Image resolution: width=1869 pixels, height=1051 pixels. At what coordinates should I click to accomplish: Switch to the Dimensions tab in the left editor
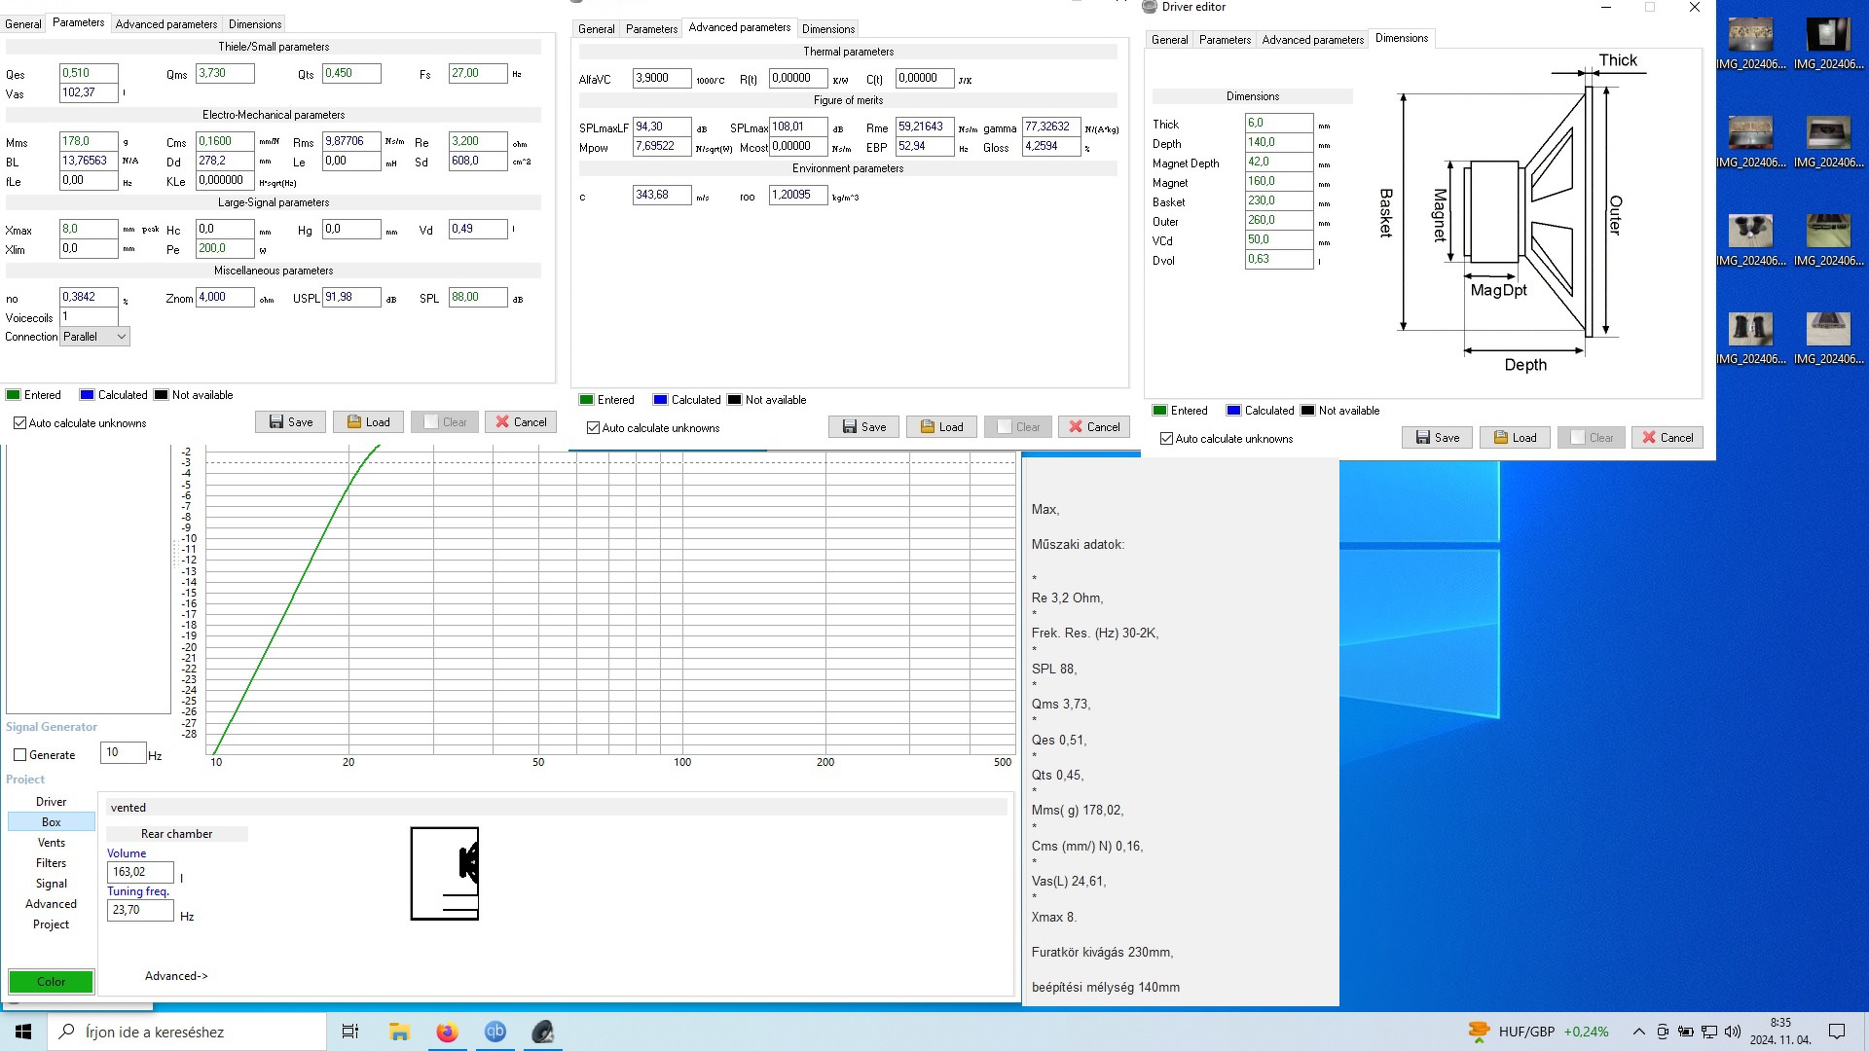(x=255, y=24)
